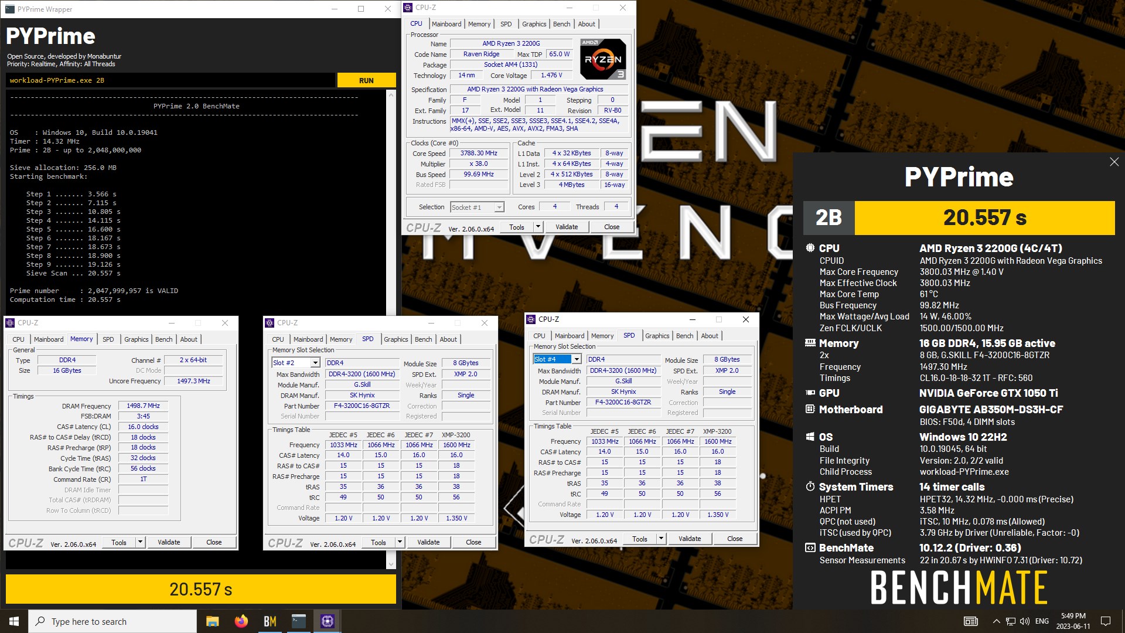This screenshot has height=633, width=1125.
Task: Click Close in the top CPU-Z window
Action: click(612, 227)
